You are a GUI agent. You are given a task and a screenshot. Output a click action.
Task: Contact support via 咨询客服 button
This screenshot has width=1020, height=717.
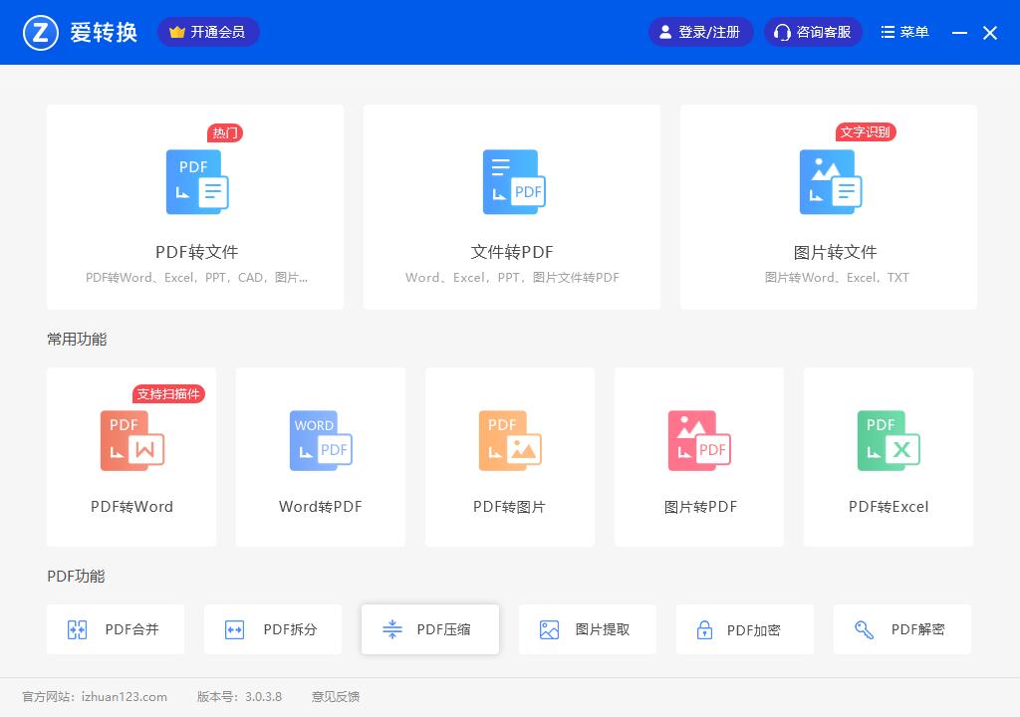pos(813,32)
